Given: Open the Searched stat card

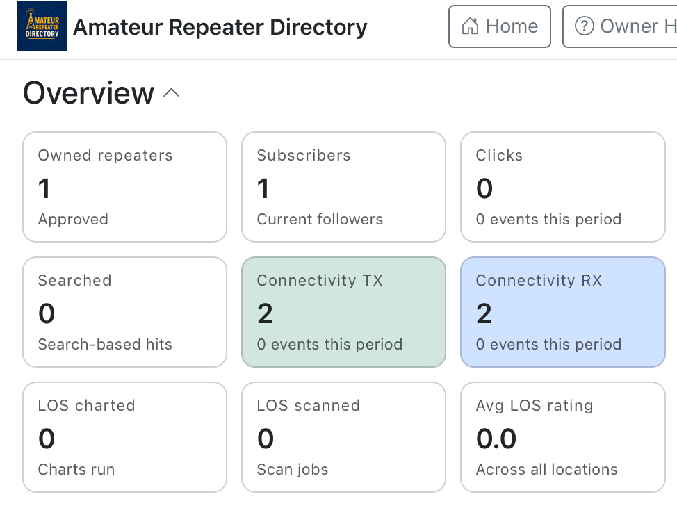Looking at the screenshot, I should 125,312.
